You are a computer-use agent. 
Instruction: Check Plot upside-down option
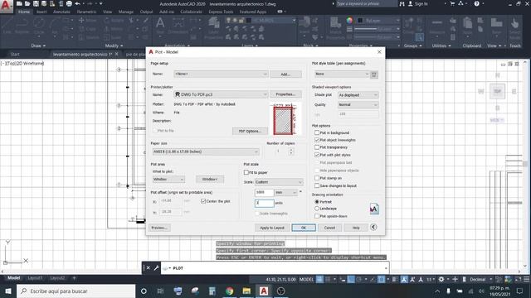(317, 216)
